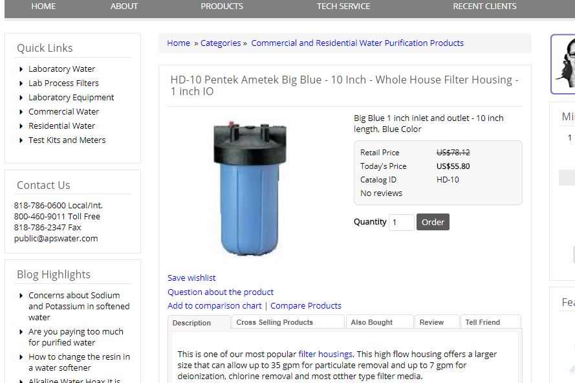Switch to the Also Bought tab
The height and width of the screenshot is (383, 575).
380,322
